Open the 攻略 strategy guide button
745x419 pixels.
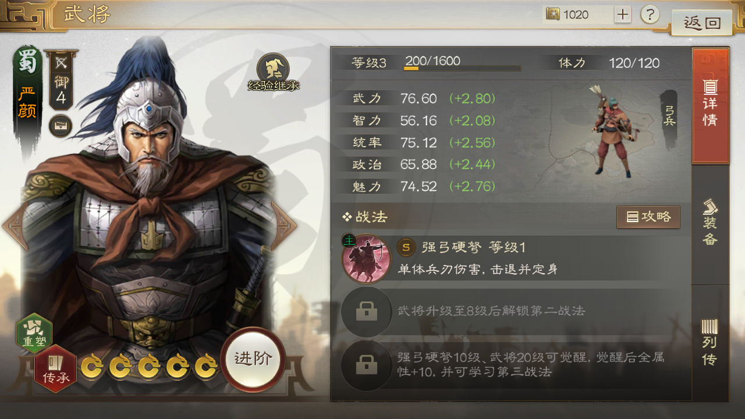point(648,217)
